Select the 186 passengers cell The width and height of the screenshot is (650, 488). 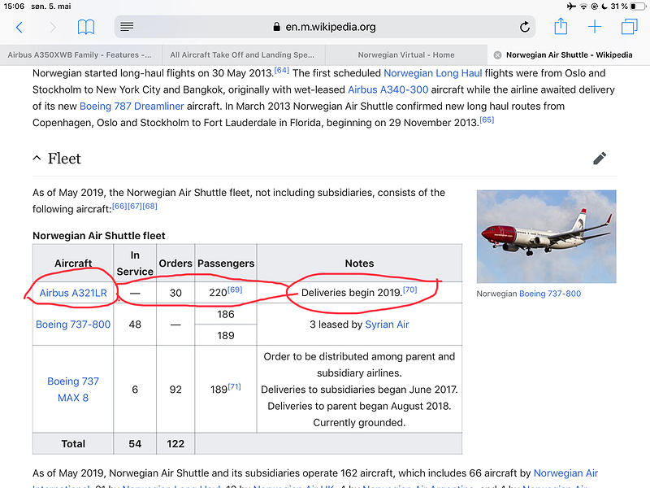(x=226, y=314)
